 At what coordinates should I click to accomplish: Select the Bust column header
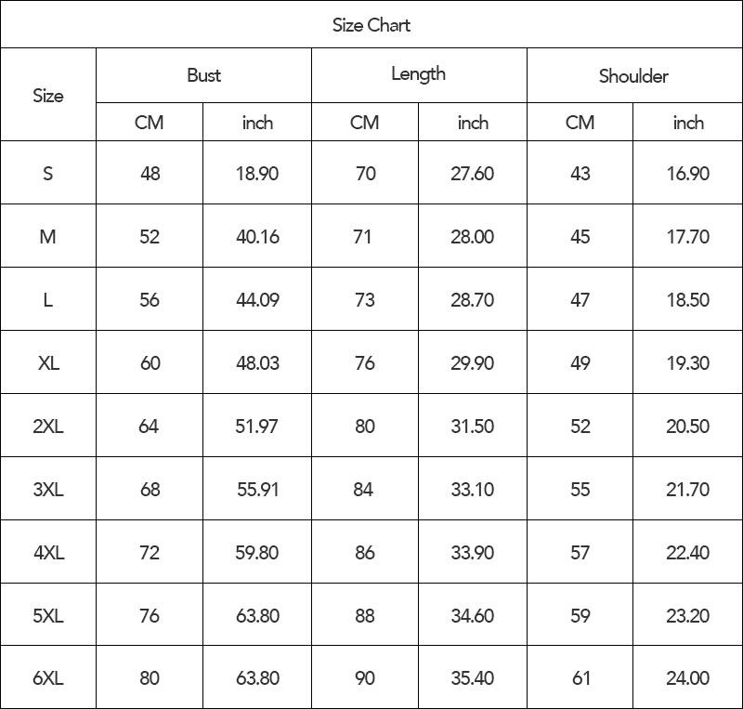click(203, 75)
